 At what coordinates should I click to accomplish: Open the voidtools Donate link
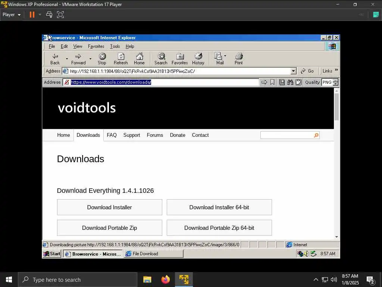point(177,135)
